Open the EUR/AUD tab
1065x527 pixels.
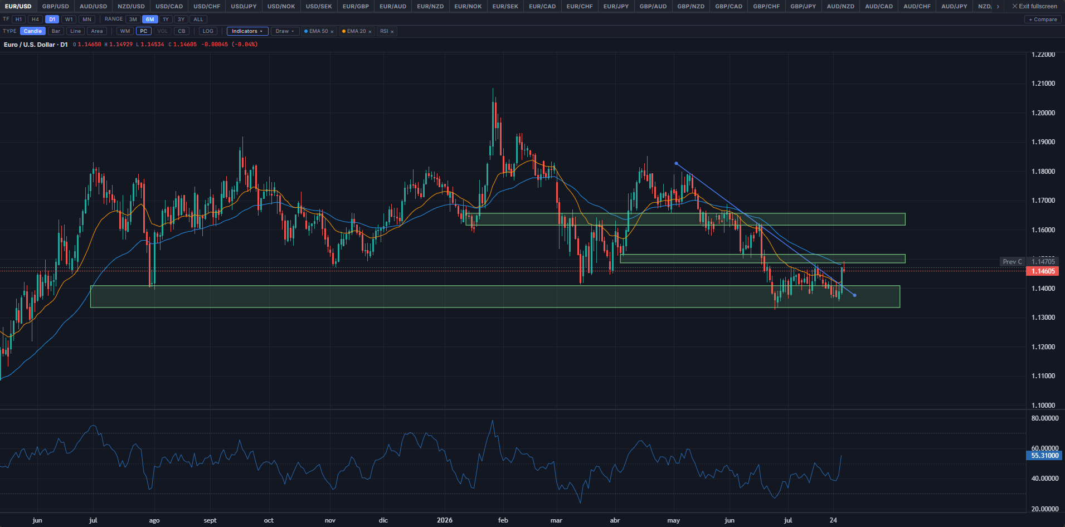click(x=393, y=6)
